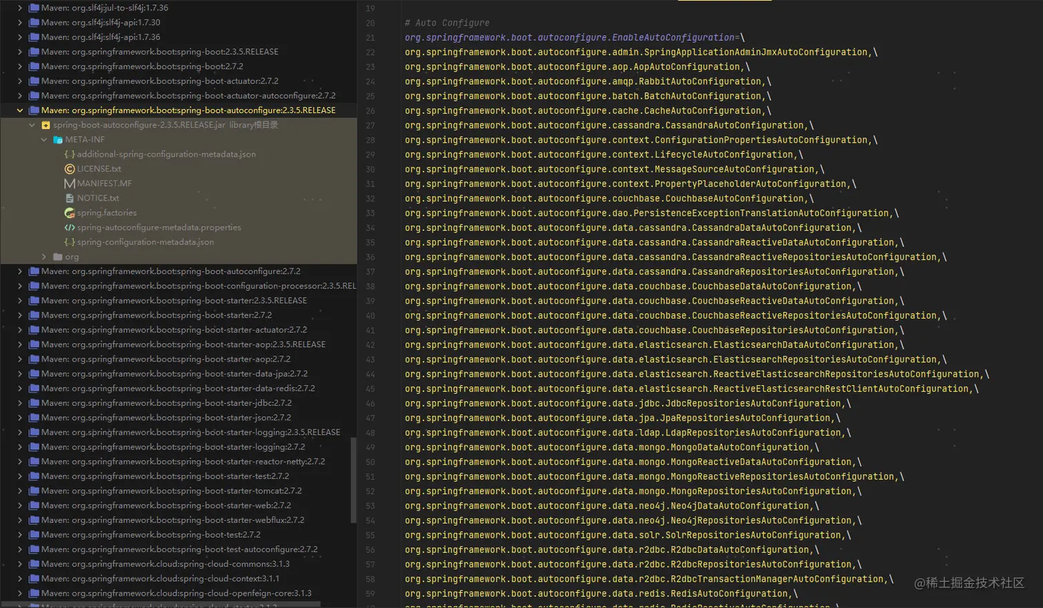Click the '# Auto Configure' comment line
Screen dimensions: 1043x608
[447, 23]
